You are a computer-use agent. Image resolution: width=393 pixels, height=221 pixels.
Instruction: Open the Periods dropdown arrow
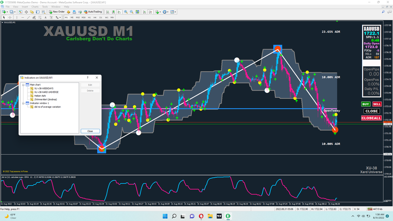coord(168,12)
